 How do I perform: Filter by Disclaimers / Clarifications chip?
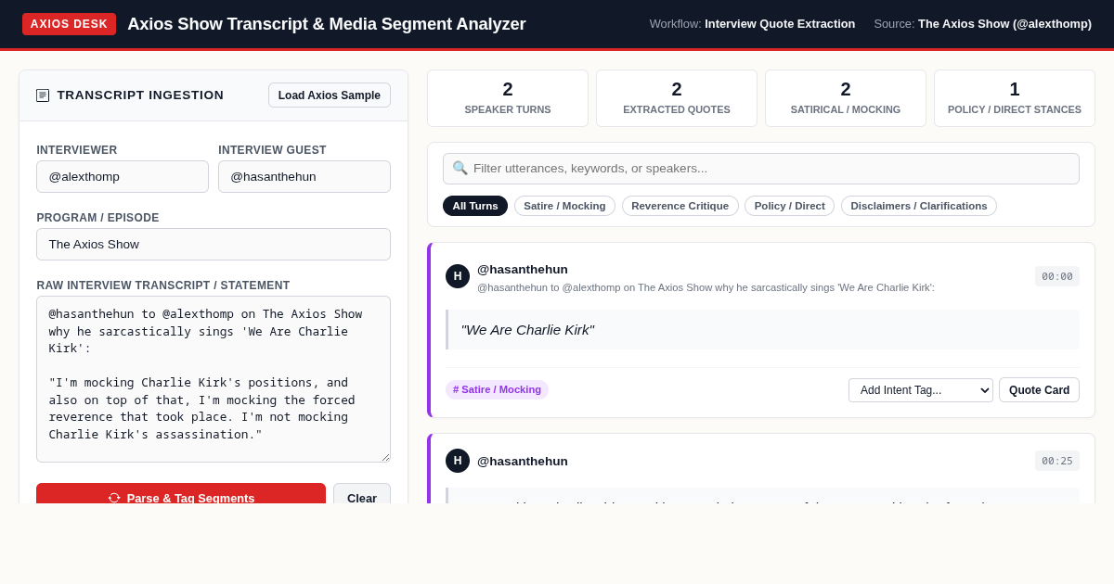pos(919,206)
